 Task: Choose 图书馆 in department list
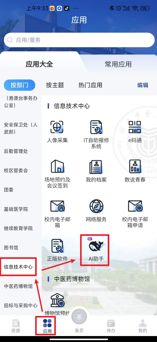tap(11, 248)
